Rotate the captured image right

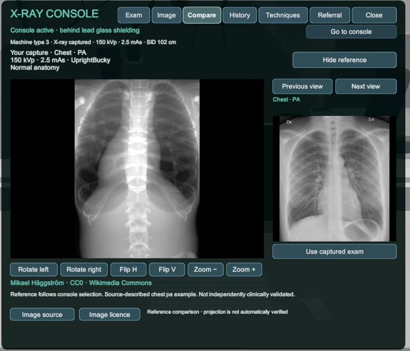pyautogui.click(x=84, y=270)
